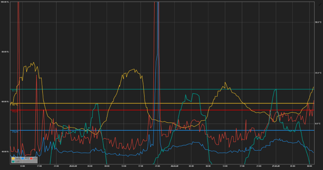
Task: Select the 25µm threshold line label
Action: pyautogui.click(x=15, y=132)
